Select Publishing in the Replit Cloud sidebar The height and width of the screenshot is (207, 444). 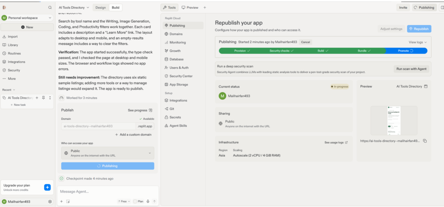[183, 26]
